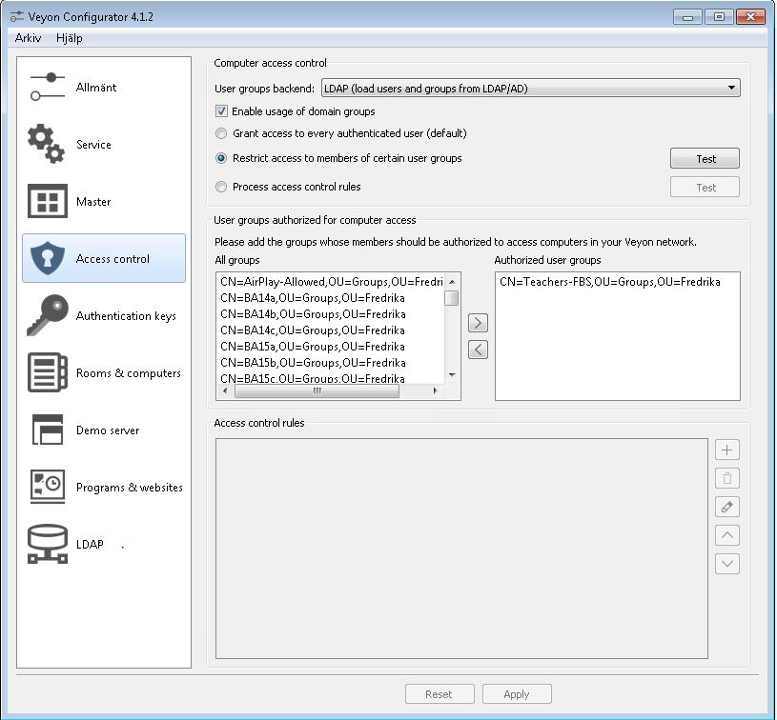Remove group from authorized list arrow

pos(478,350)
